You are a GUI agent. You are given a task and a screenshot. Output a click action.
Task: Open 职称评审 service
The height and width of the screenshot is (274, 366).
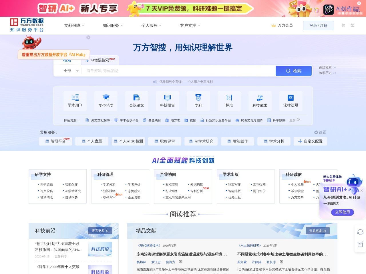[x=165, y=141]
